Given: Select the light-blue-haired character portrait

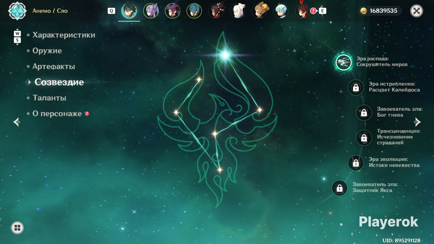Looking at the screenshot, I should [x=281, y=11].
